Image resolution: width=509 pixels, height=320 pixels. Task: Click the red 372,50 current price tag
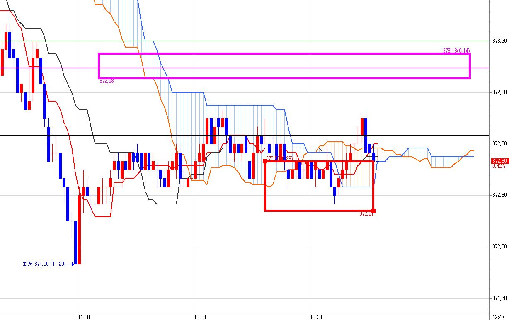tap(499, 161)
